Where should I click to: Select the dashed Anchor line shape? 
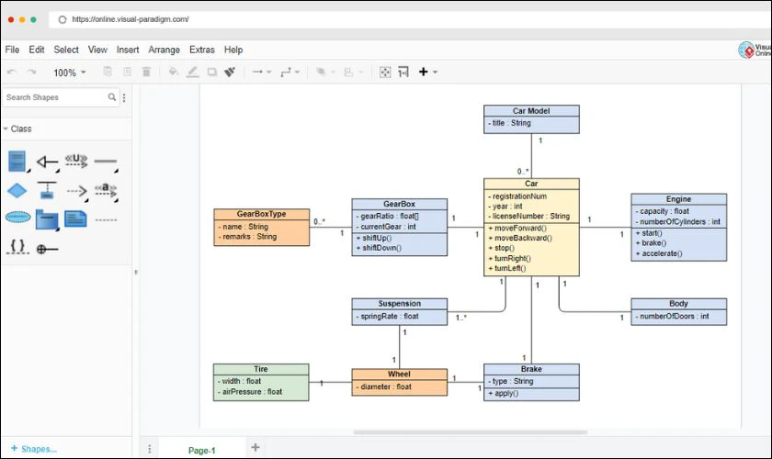click(x=106, y=220)
